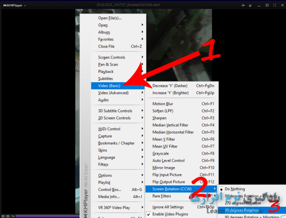Viewport: 286px width, 218px height.
Task: Select Media Info... menu entry
Action: pos(118,197)
